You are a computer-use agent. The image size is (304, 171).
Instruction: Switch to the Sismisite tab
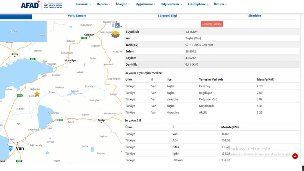point(255,15)
